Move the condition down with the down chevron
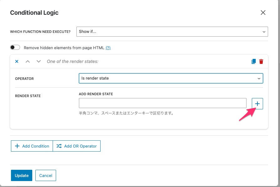Image resolution: width=280 pixels, height=187 pixels. pyautogui.click(x=39, y=61)
